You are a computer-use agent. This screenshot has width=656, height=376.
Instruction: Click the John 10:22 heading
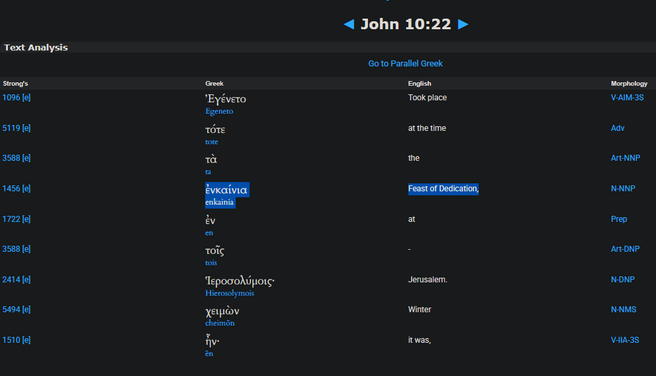pos(406,25)
